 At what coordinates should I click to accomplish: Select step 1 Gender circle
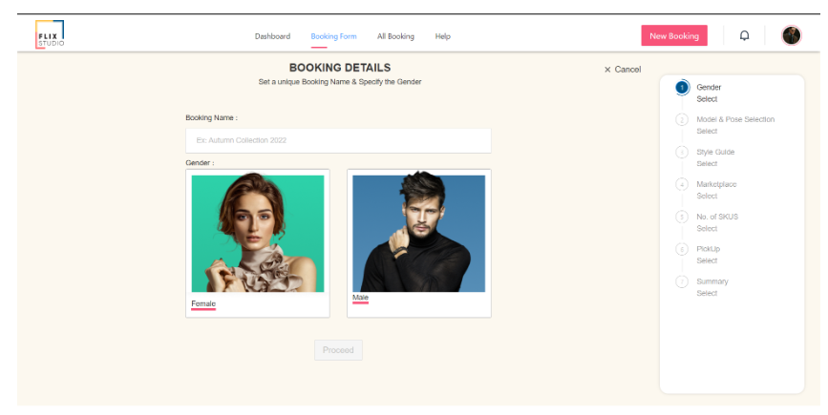pyautogui.click(x=682, y=88)
